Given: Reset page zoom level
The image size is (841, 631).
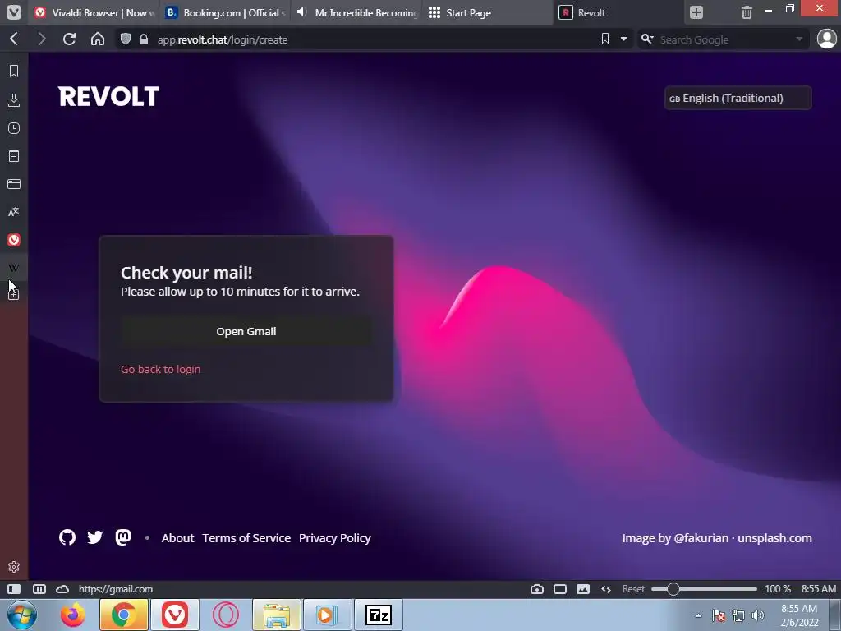Looking at the screenshot, I should coord(633,589).
